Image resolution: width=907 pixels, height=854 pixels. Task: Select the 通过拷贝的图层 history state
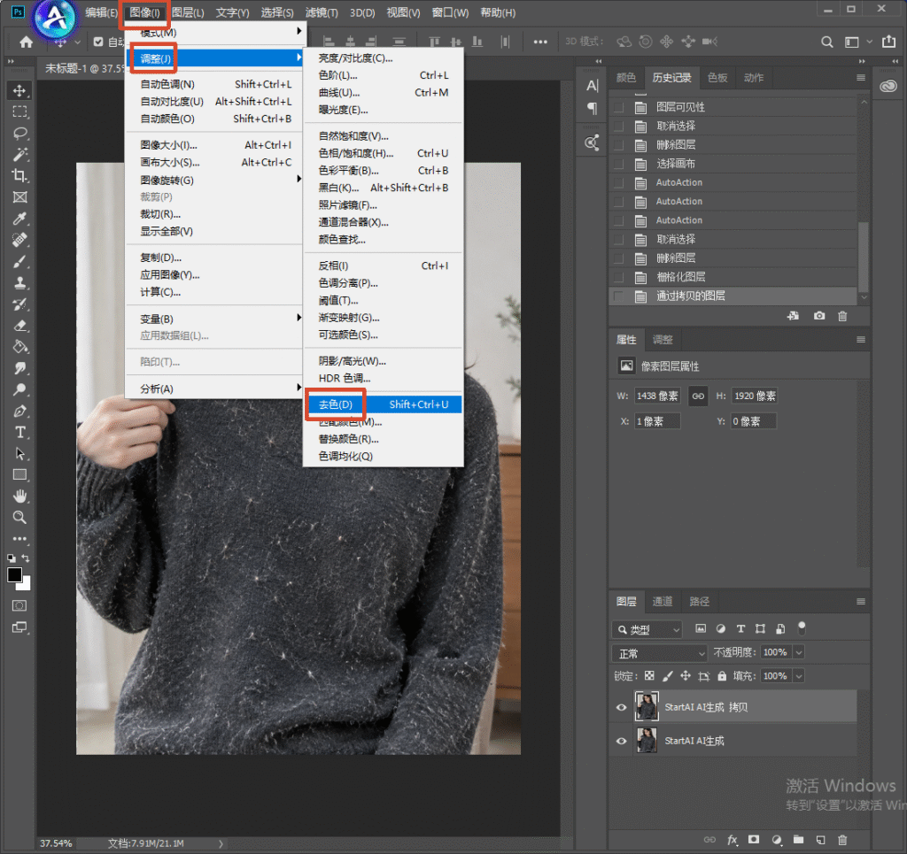733,296
